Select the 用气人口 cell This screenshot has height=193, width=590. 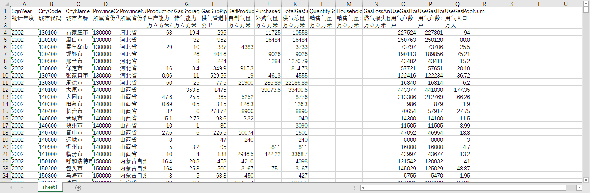coord(457,18)
